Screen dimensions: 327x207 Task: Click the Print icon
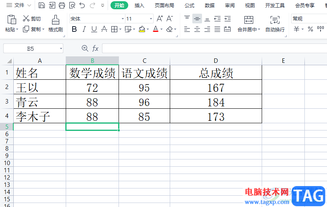(x=62, y=5)
